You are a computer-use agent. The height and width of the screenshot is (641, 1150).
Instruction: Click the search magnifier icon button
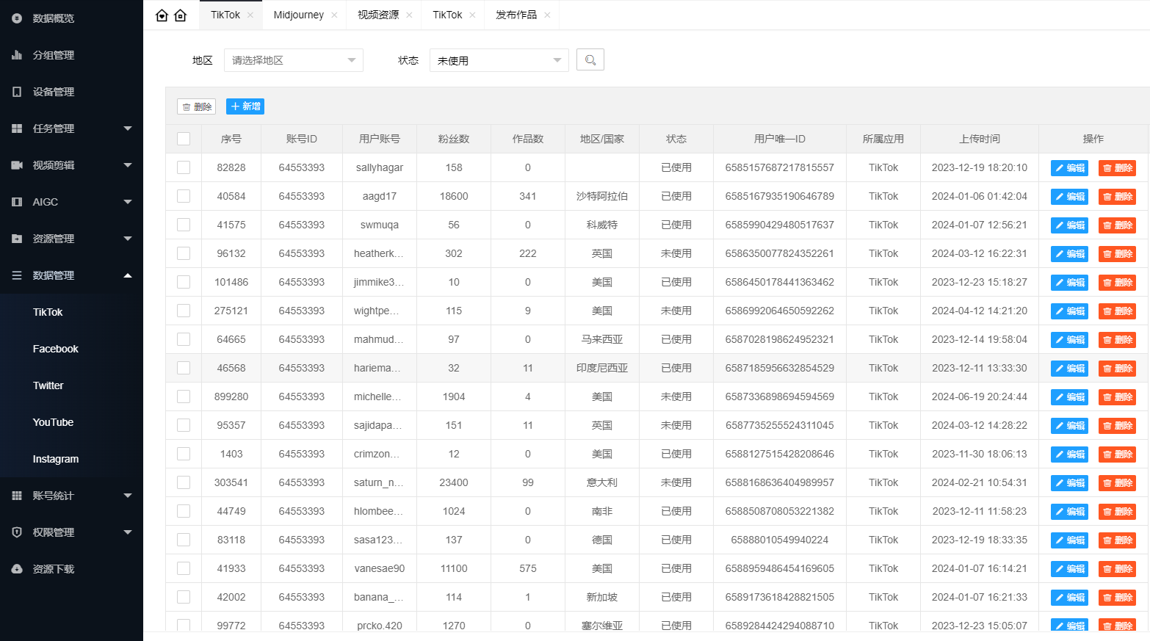[x=590, y=60]
